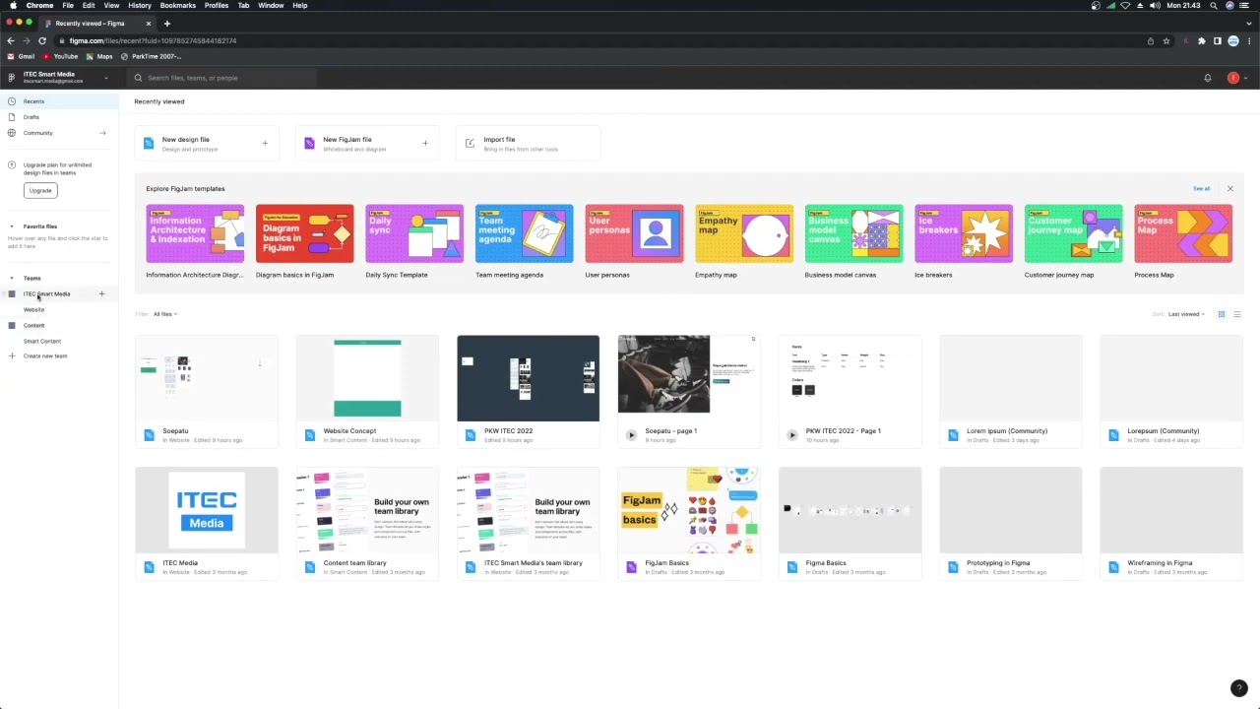Open the Ice breakers template
Viewport: 1260px width, 709px height.
point(964,241)
